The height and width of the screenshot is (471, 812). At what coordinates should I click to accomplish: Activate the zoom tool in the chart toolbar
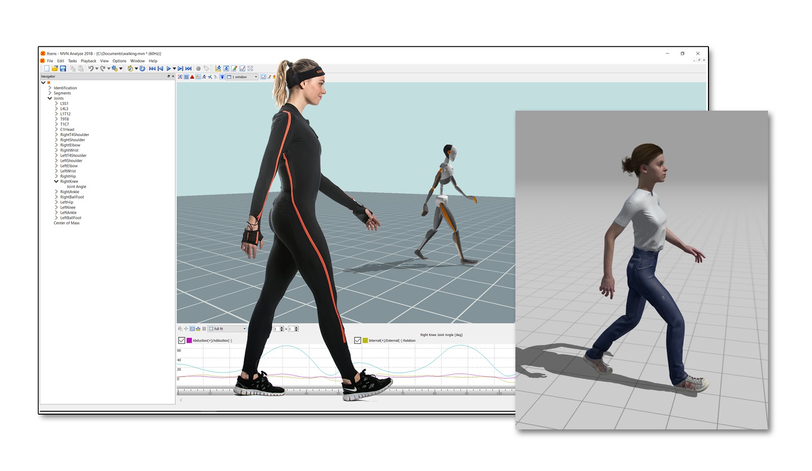click(180, 328)
